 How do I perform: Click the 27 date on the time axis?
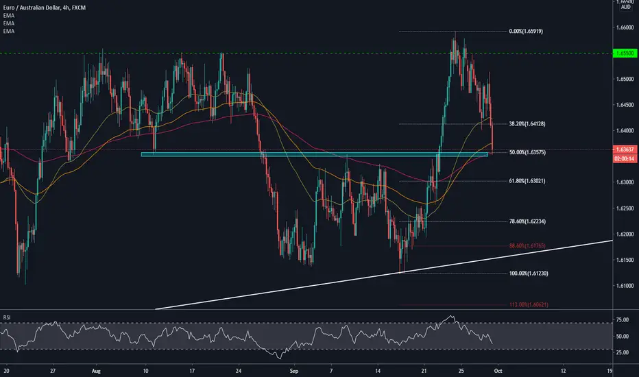[x=53, y=371]
